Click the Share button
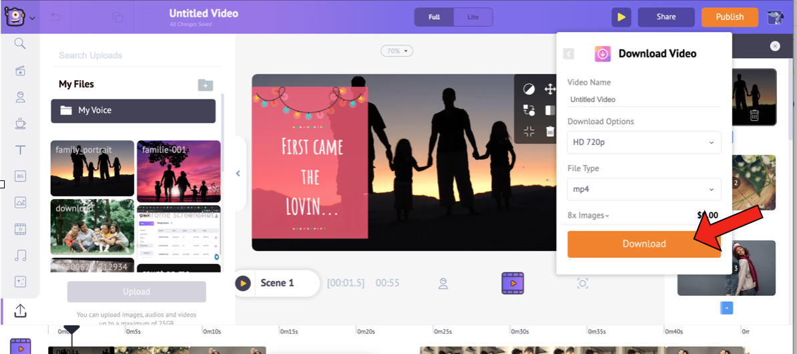The width and height of the screenshot is (797, 354). click(x=666, y=17)
